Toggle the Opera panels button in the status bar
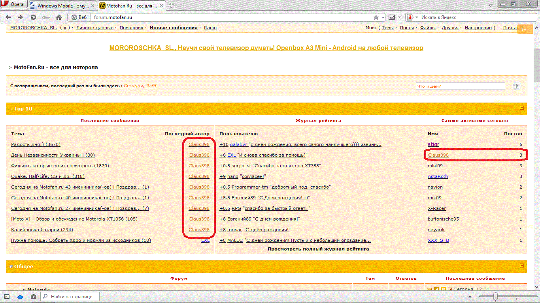The width and height of the screenshot is (540, 303). coord(7,296)
